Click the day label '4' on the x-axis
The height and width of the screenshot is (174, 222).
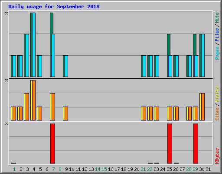point(34,169)
